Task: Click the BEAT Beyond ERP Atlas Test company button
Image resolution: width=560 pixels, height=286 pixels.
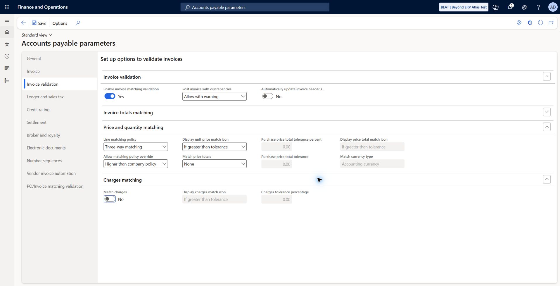Action: pos(464,7)
